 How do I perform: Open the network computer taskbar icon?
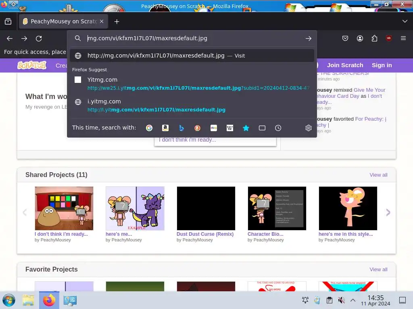(x=70, y=300)
